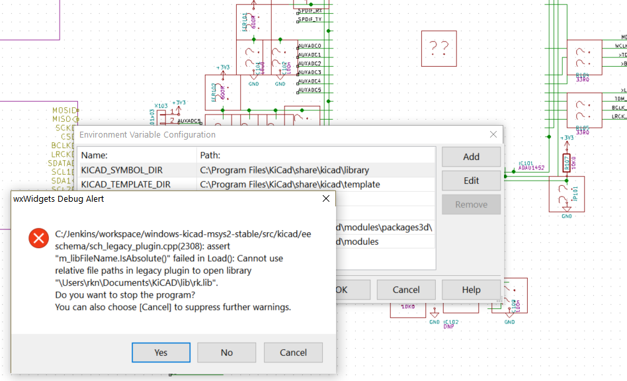Click Cancel in Environment Variable Configuration dialog

(x=406, y=290)
